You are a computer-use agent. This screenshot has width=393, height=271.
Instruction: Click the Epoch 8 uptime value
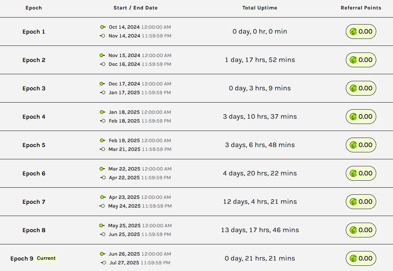click(x=260, y=230)
